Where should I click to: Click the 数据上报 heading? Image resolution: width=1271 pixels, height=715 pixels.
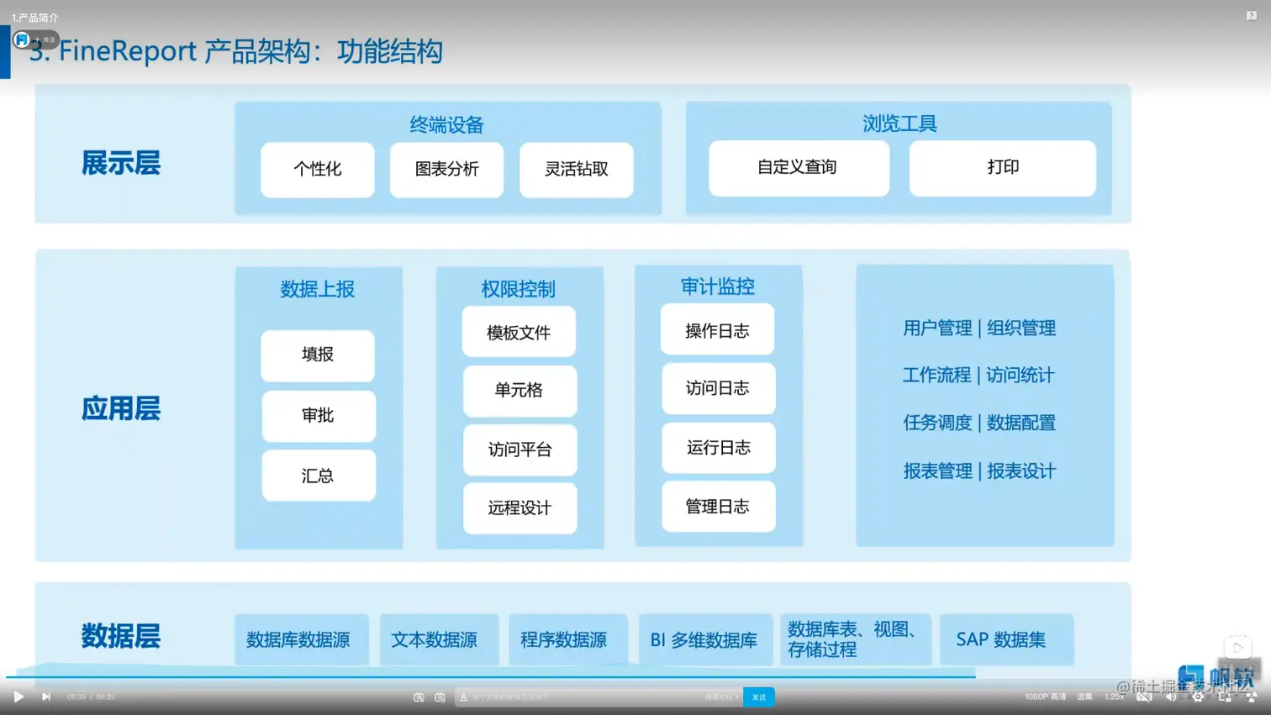coord(318,289)
